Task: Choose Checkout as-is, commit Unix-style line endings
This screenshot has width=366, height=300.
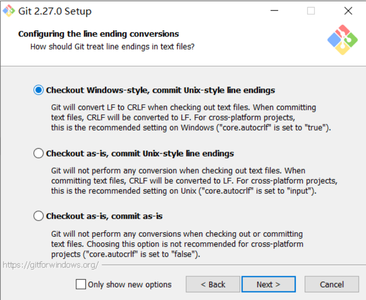Action: coord(38,153)
